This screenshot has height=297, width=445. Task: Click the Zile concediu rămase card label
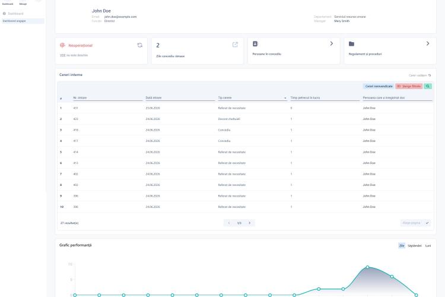point(170,56)
